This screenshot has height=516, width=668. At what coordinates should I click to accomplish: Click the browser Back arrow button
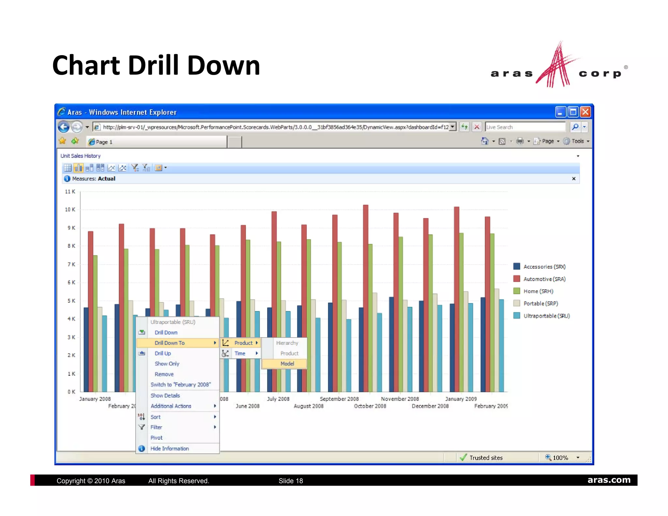64,127
